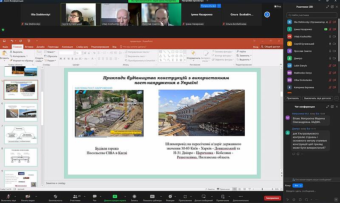Expand video options arrow next to Start video

click(36, 197)
